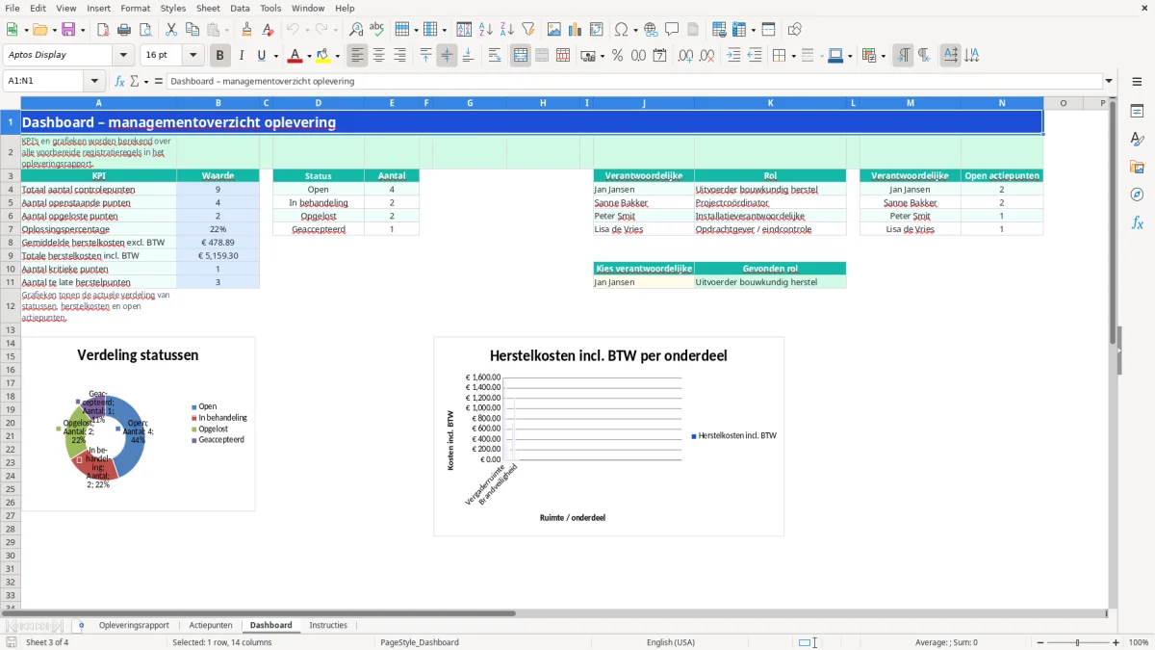Open the Paste options dropdown arrow
1155x650 pixels.
tap(227, 30)
